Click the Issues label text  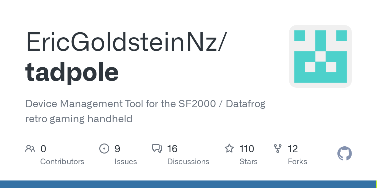click(125, 162)
